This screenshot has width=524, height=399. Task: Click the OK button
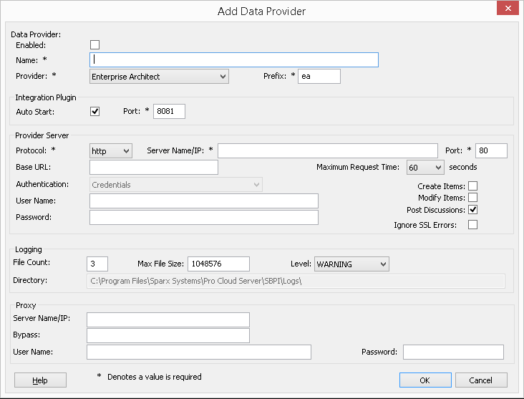(425, 380)
